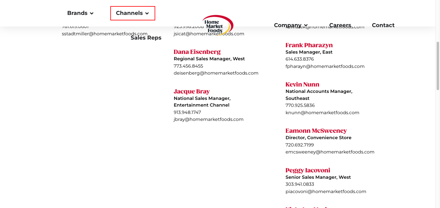
Task: Click the sstadtmiller email address
Action: (x=105, y=34)
